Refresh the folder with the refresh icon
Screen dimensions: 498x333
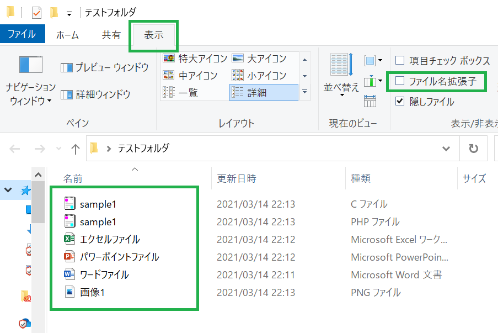pos(473,148)
